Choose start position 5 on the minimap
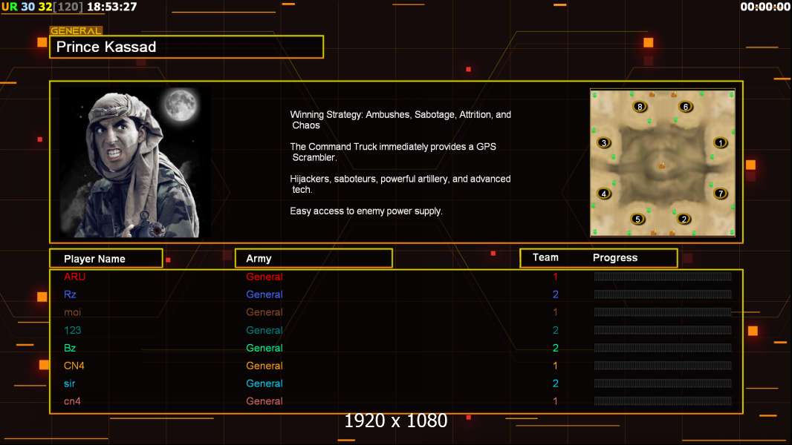The image size is (792, 445). click(x=638, y=220)
